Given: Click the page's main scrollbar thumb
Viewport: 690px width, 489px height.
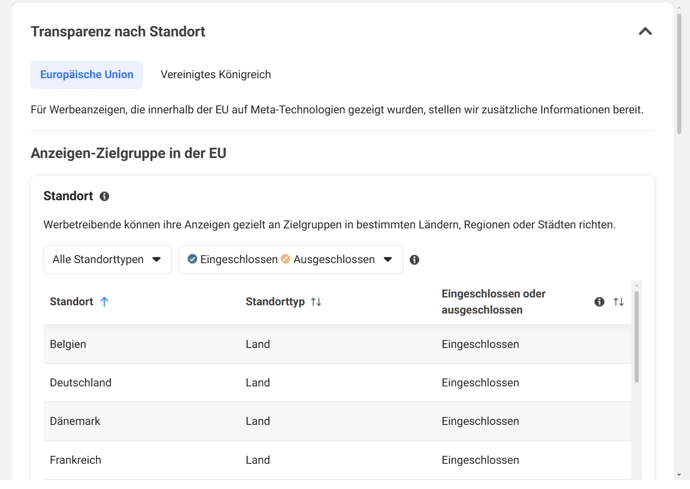Looking at the screenshot, I should 679,74.
